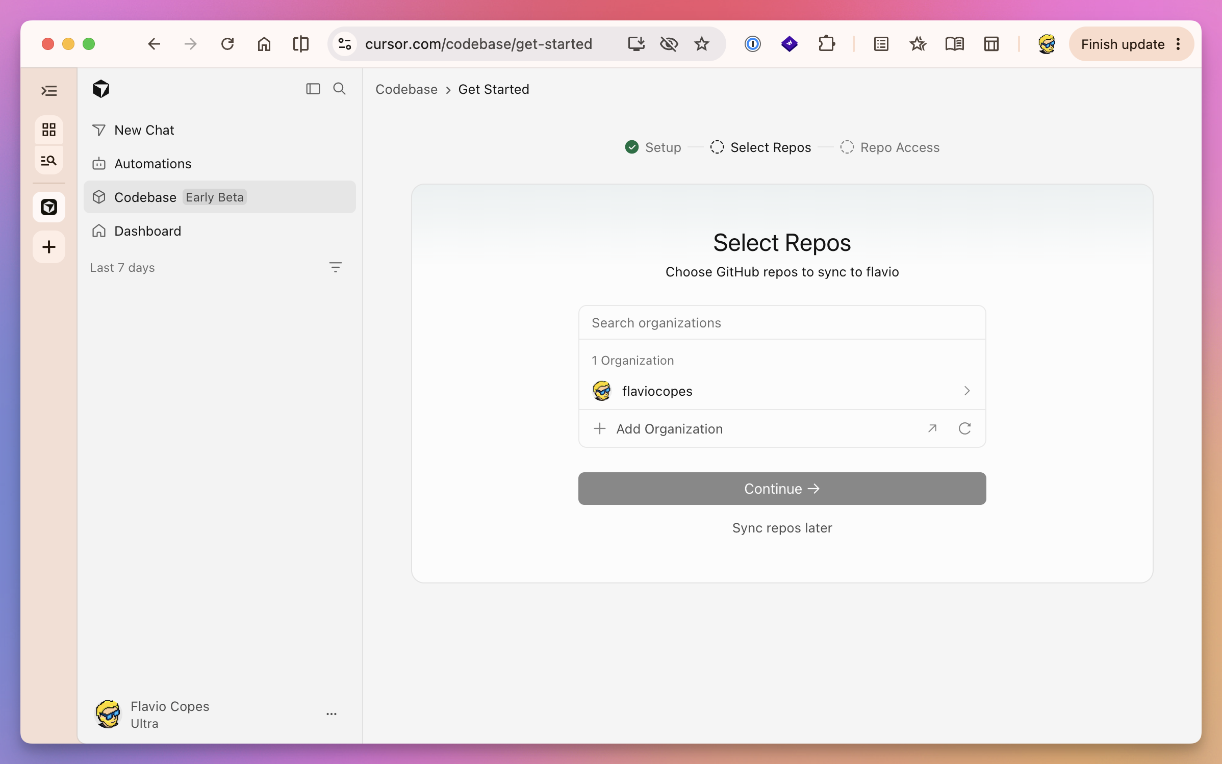Screen dimensions: 1222x764
Task: Open the purple diamond extension
Action: [x=790, y=44]
